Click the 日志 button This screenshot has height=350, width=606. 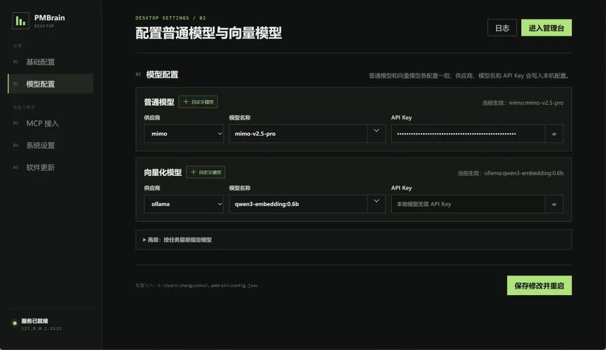(502, 28)
